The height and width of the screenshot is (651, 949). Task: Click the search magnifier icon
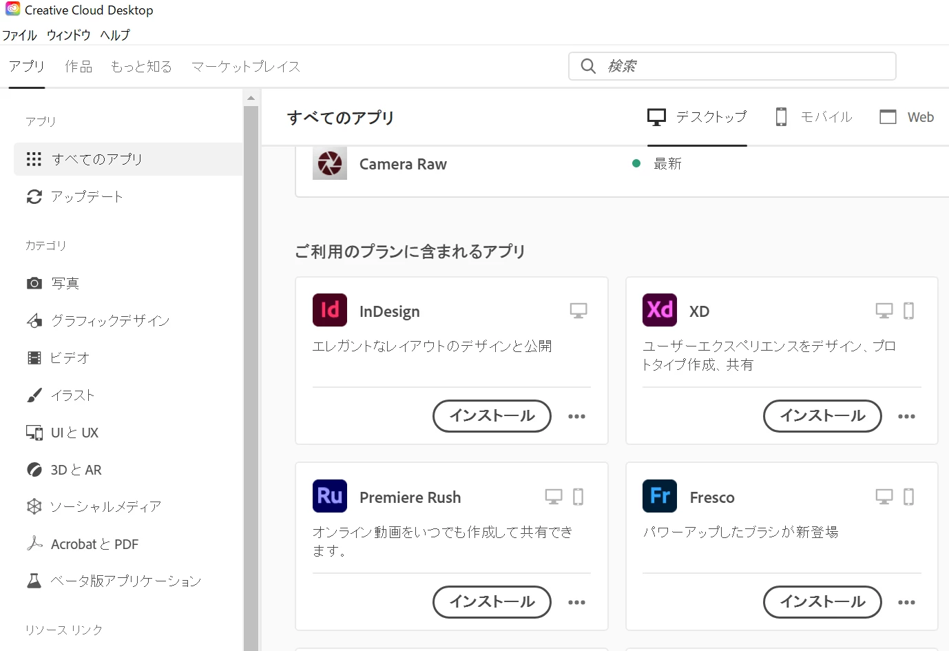pyautogui.click(x=588, y=66)
